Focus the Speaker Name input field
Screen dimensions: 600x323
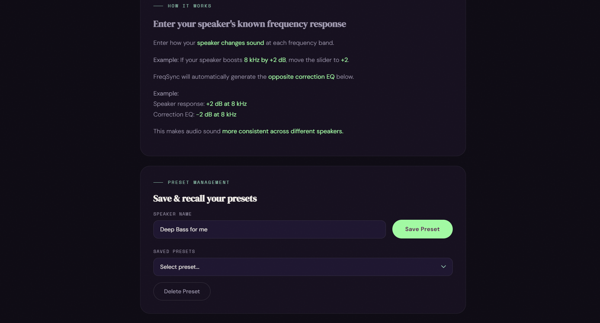(x=270, y=229)
